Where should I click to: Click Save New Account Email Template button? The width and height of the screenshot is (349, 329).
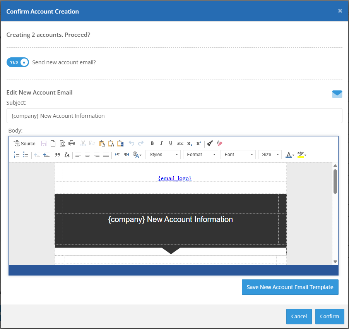pos(290,287)
